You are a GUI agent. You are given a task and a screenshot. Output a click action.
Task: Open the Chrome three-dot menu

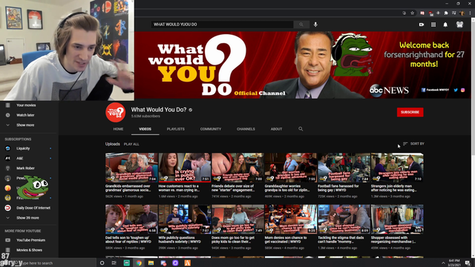(470, 13)
